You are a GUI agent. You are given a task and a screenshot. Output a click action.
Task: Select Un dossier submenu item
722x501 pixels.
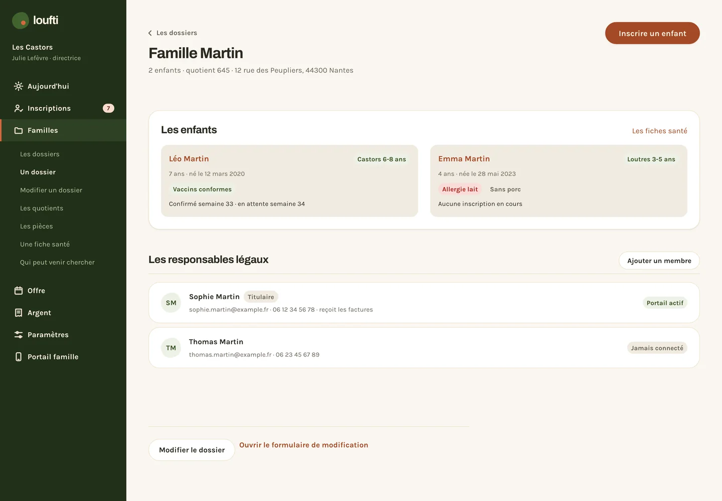coord(38,172)
